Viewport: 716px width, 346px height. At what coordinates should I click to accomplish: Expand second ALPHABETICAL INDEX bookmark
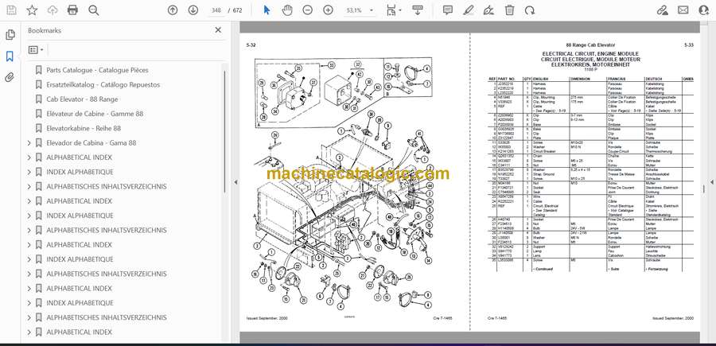(x=29, y=201)
